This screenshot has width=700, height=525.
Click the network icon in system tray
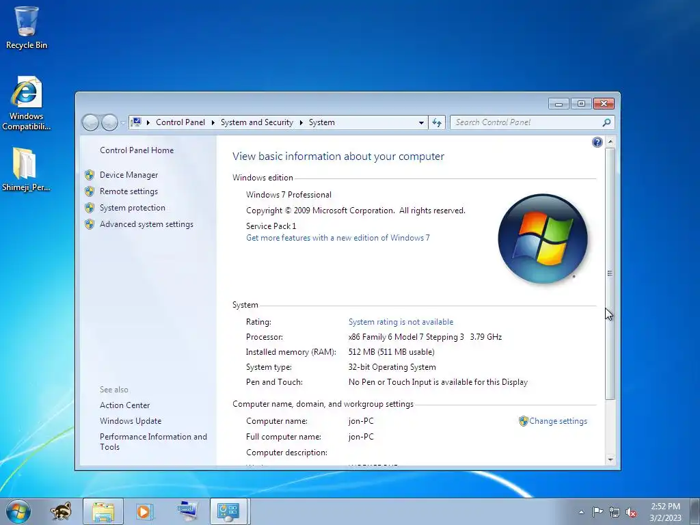[615, 512]
